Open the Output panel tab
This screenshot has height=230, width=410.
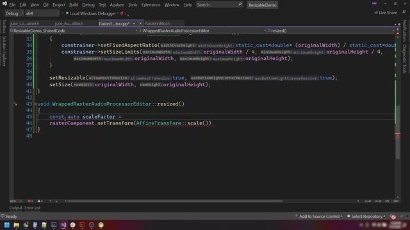pyautogui.click(x=15, y=208)
